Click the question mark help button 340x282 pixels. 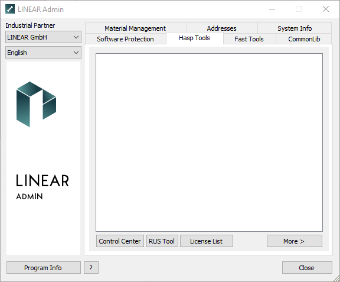[x=91, y=267]
